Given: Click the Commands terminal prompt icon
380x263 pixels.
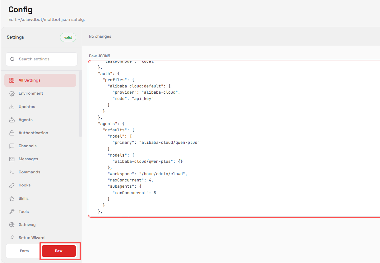Looking at the screenshot, I should [x=12, y=172].
